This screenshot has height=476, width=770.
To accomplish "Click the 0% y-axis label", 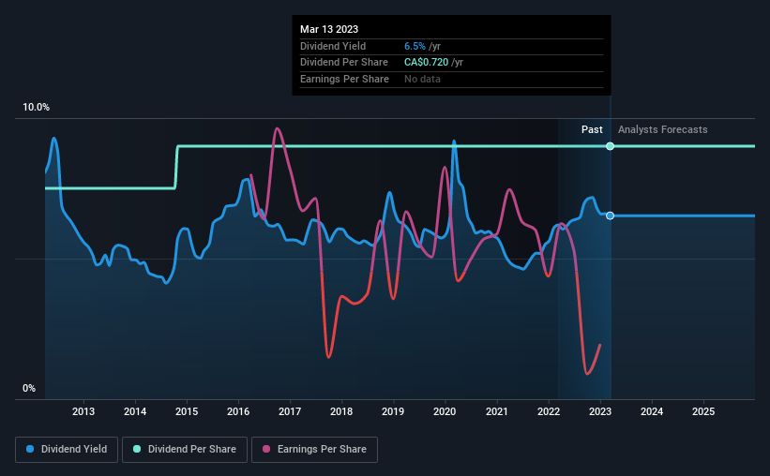I will 29,388.
